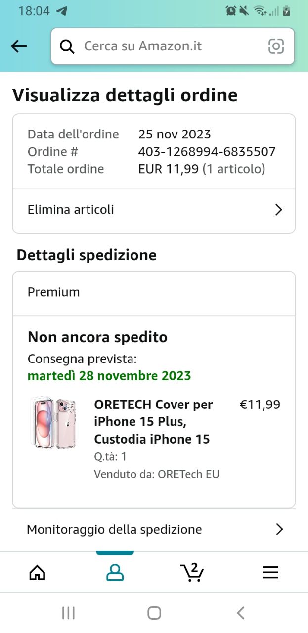
Task: Focus the Cerca su Amazon.it search field
Action: point(173,46)
